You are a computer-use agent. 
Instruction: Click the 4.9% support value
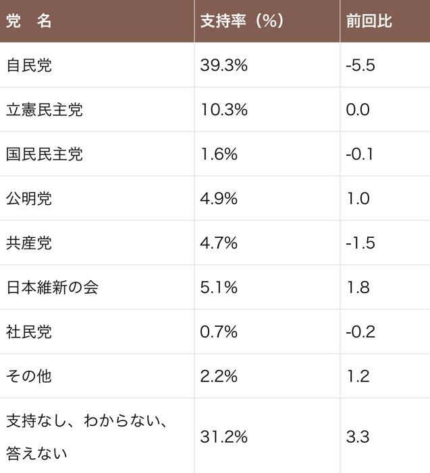point(219,199)
